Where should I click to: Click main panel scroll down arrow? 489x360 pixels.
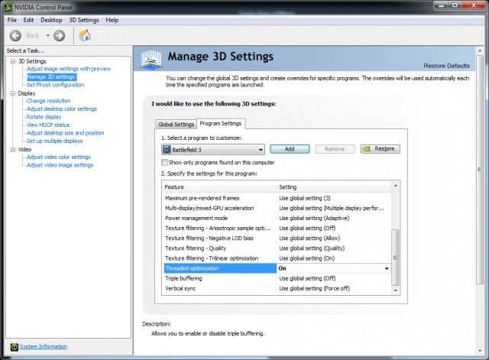[480, 351]
